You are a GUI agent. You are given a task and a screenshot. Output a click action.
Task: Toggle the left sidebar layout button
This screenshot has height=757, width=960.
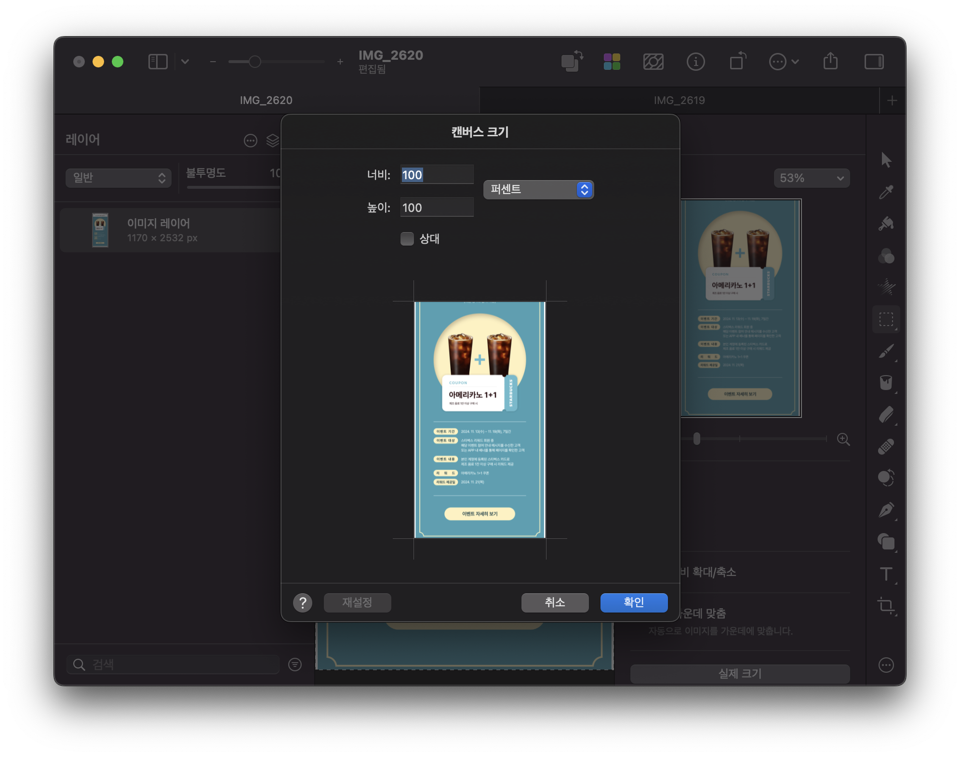point(158,62)
